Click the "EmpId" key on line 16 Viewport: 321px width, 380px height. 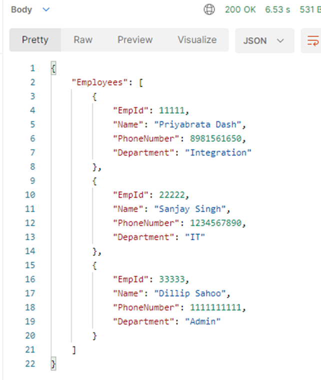pos(130,279)
